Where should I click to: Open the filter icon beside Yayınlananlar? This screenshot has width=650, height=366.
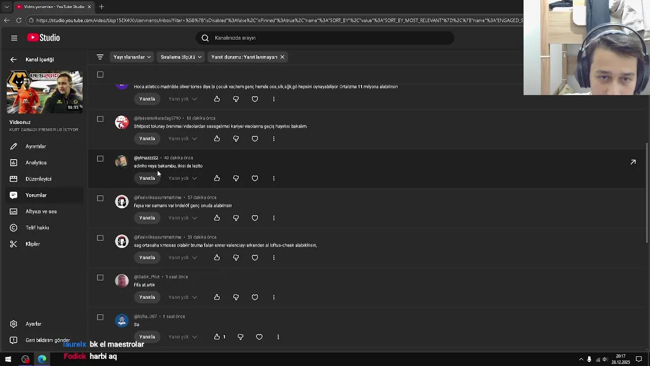pos(100,57)
